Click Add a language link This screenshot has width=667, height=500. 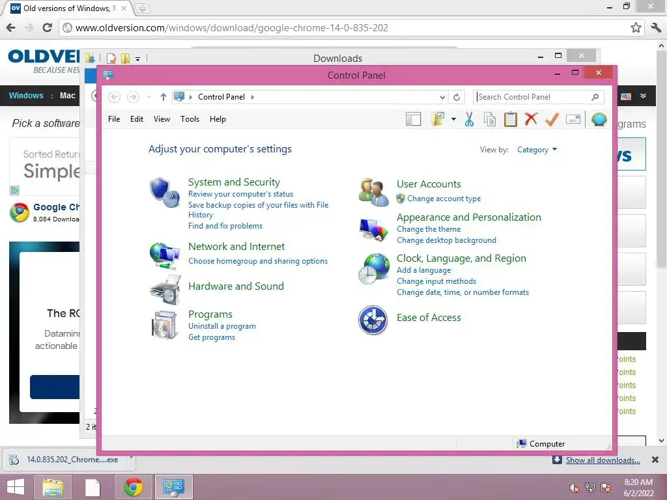click(423, 270)
